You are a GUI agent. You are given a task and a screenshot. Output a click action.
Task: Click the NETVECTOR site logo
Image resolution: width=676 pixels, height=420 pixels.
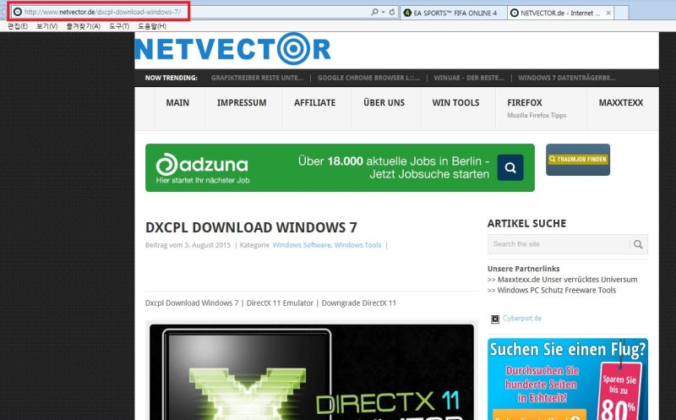tap(233, 48)
